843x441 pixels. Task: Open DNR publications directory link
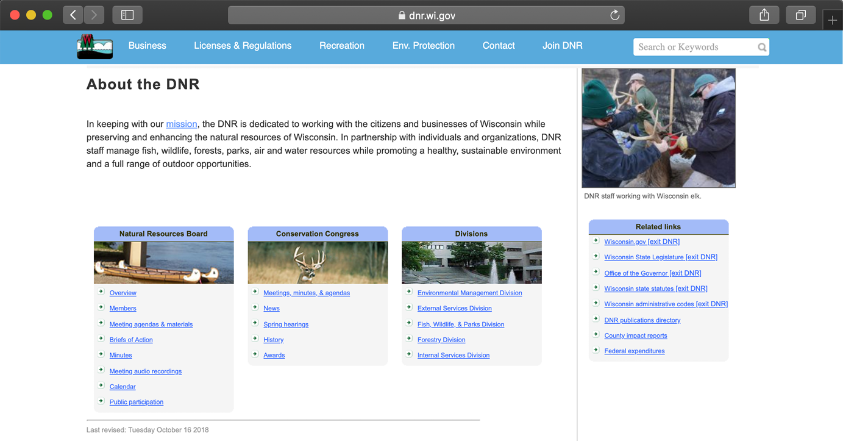click(642, 320)
